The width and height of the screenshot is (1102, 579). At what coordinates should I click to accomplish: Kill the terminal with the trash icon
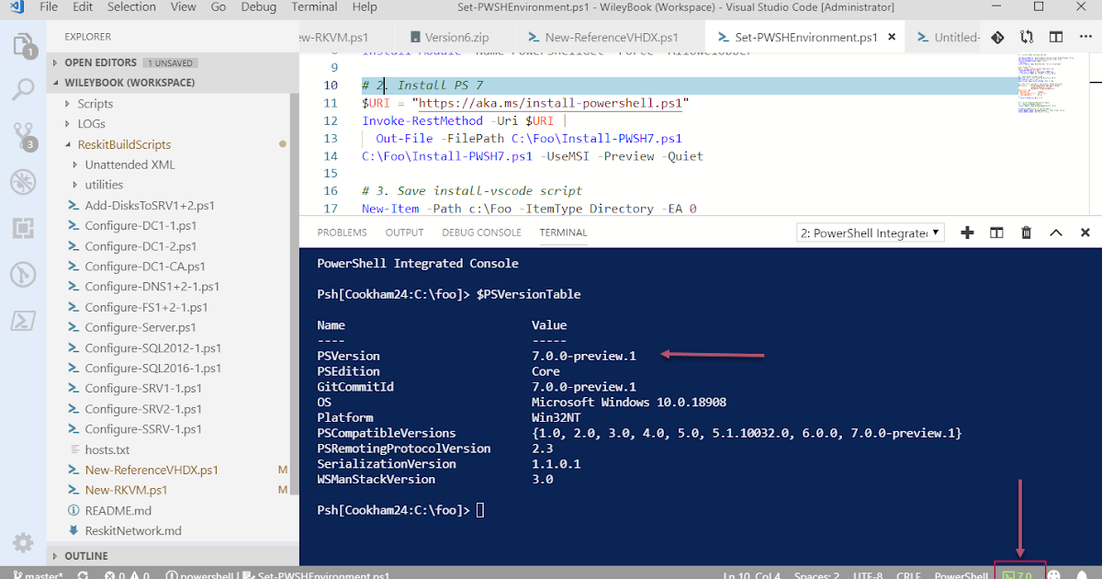[1026, 233]
